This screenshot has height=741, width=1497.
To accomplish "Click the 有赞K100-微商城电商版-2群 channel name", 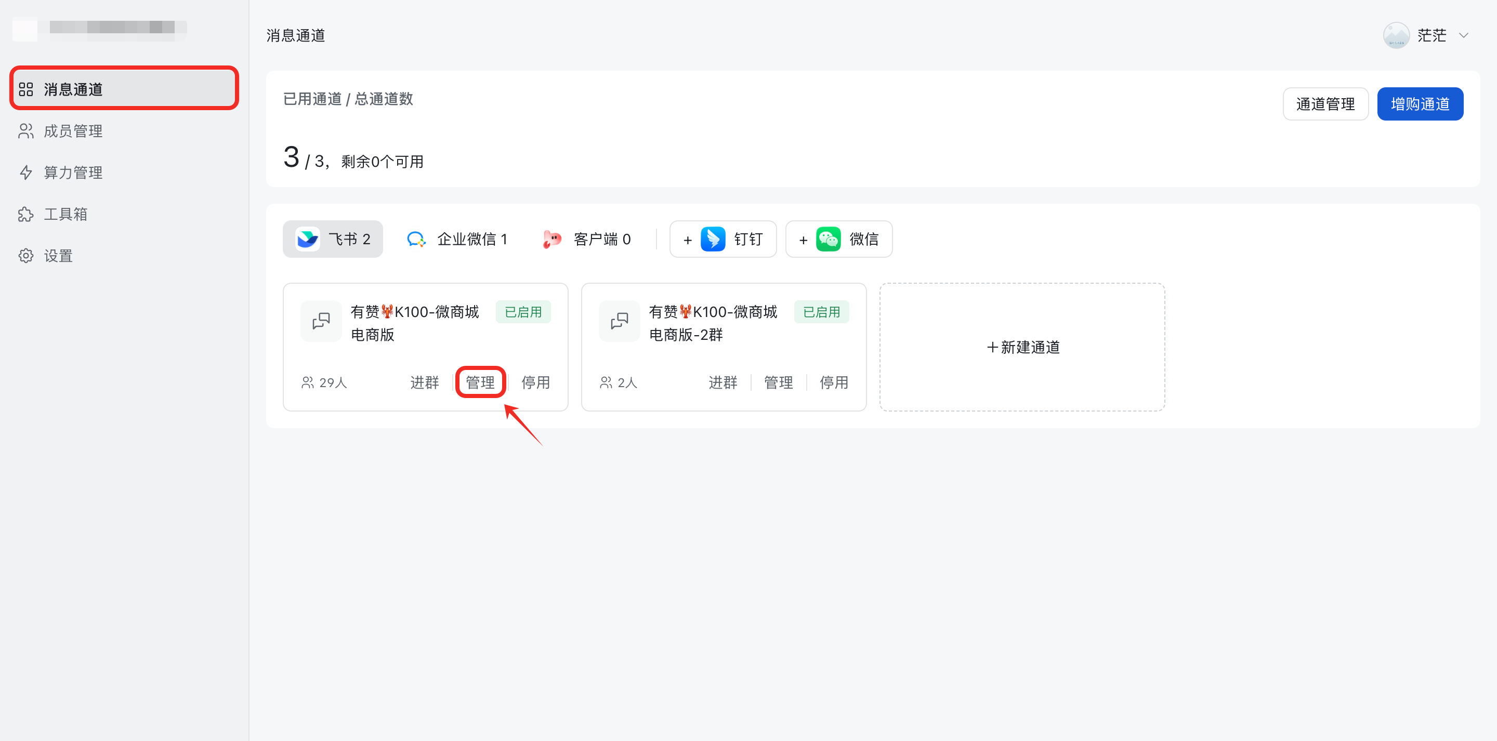I will (713, 323).
